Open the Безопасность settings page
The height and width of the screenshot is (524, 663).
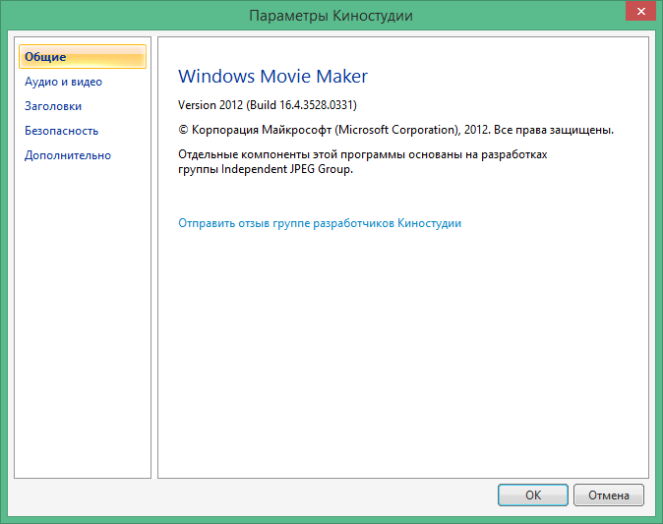[x=61, y=131]
